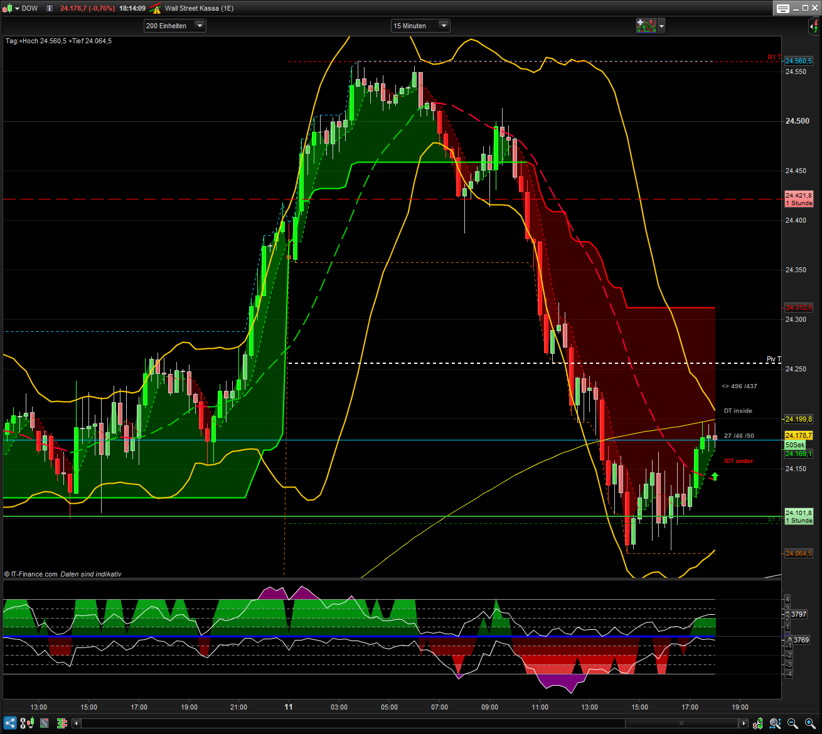Click the scrollbar left arrow
Image resolution: width=822 pixels, height=734 pixels.
pyautogui.click(x=77, y=723)
